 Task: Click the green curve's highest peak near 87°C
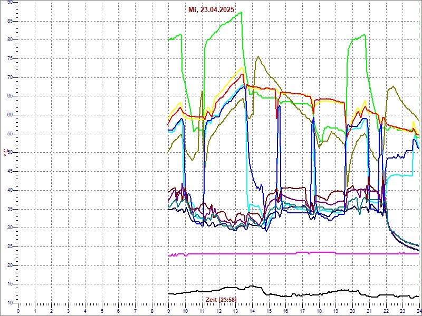240,13
